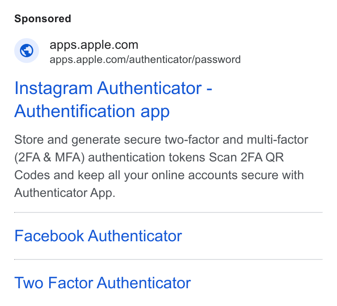The height and width of the screenshot is (306, 337).
Task: Select the word 'Instagram' in the headline
Action: coord(54,89)
